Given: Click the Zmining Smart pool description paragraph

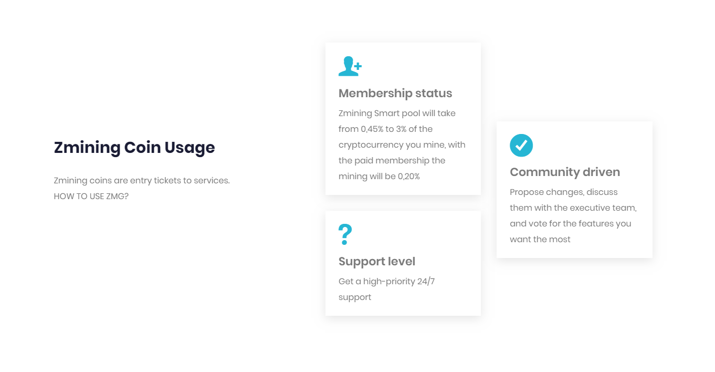Looking at the screenshot, I should (x=402, y=144).
